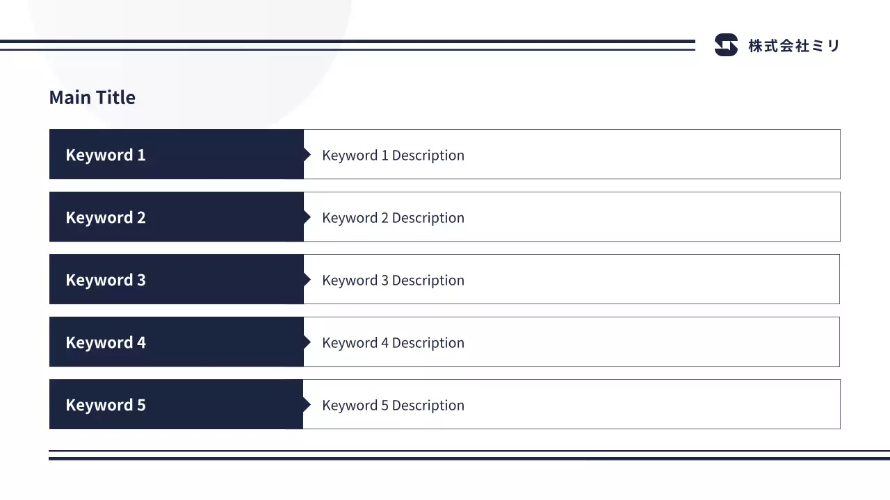Click the company name 株式会社ミリ
Viewport: 890px width, 500px height.
(x=794, y=46)
